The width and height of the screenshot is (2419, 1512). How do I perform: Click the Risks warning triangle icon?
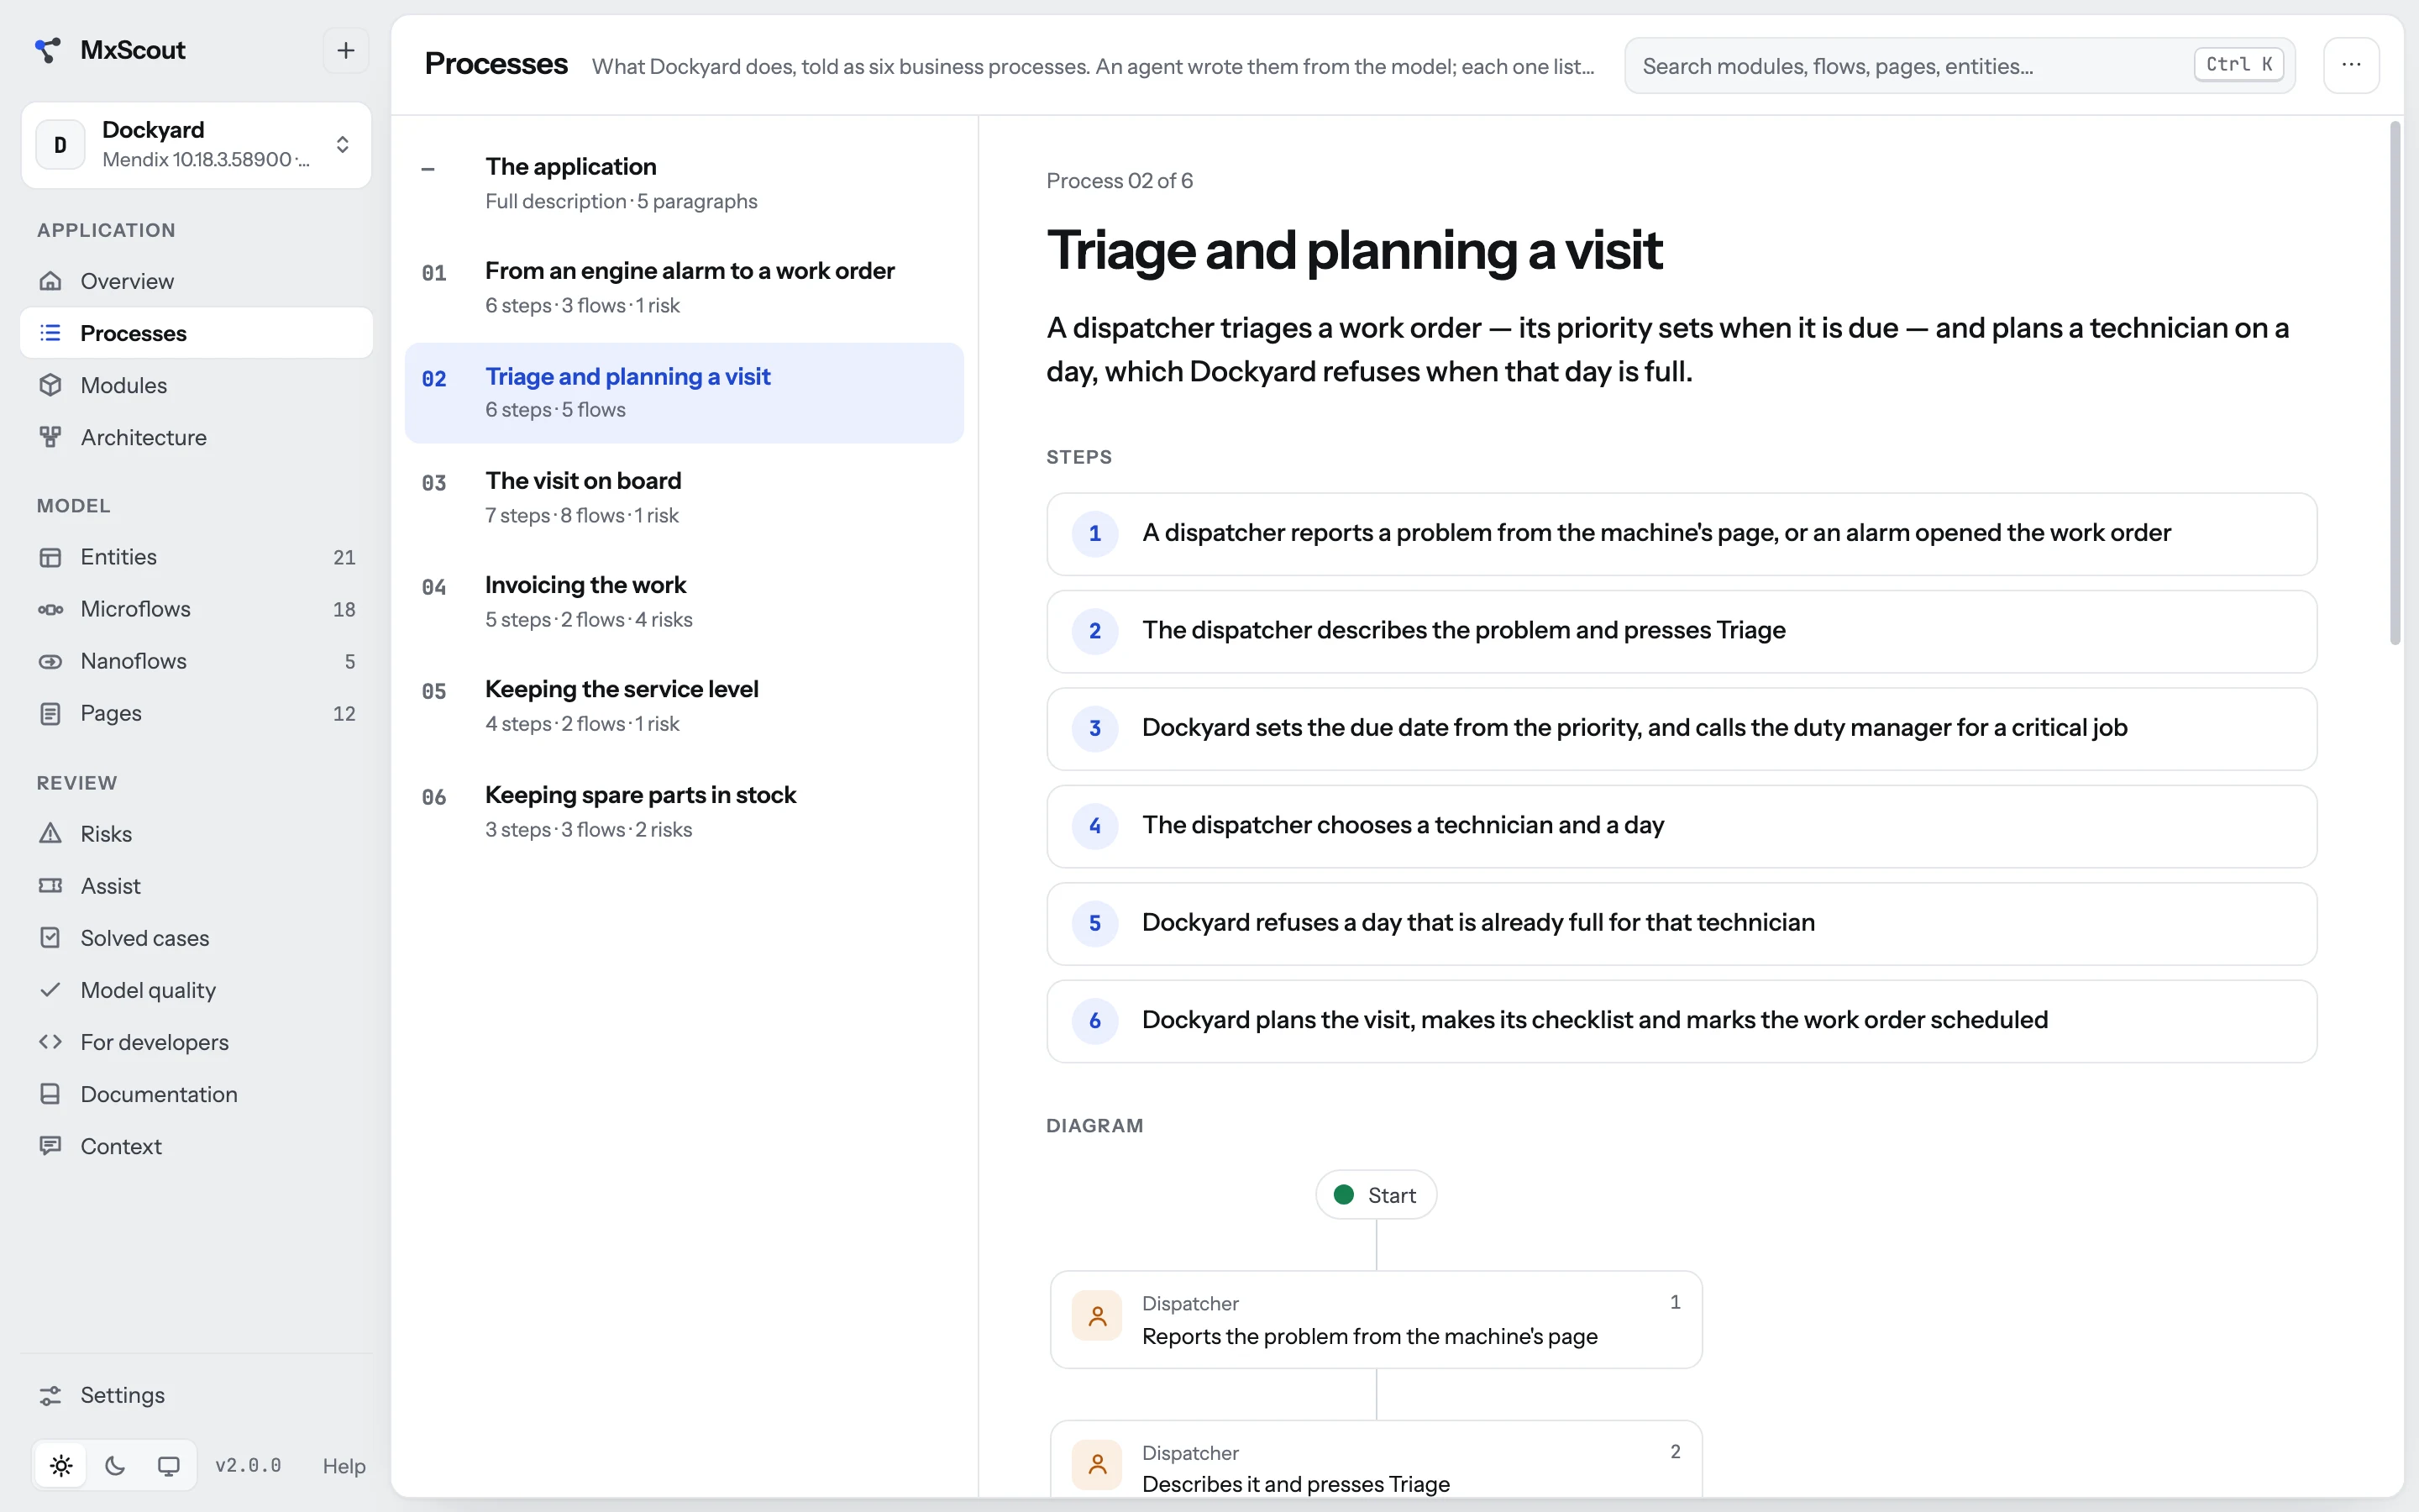coord(50,834)
